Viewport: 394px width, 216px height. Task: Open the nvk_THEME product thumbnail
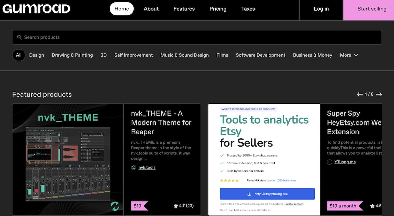tap(68, 160)
